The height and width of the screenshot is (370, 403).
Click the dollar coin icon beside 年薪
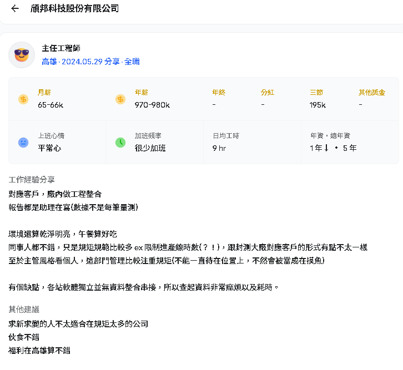[x=120, y=99]
